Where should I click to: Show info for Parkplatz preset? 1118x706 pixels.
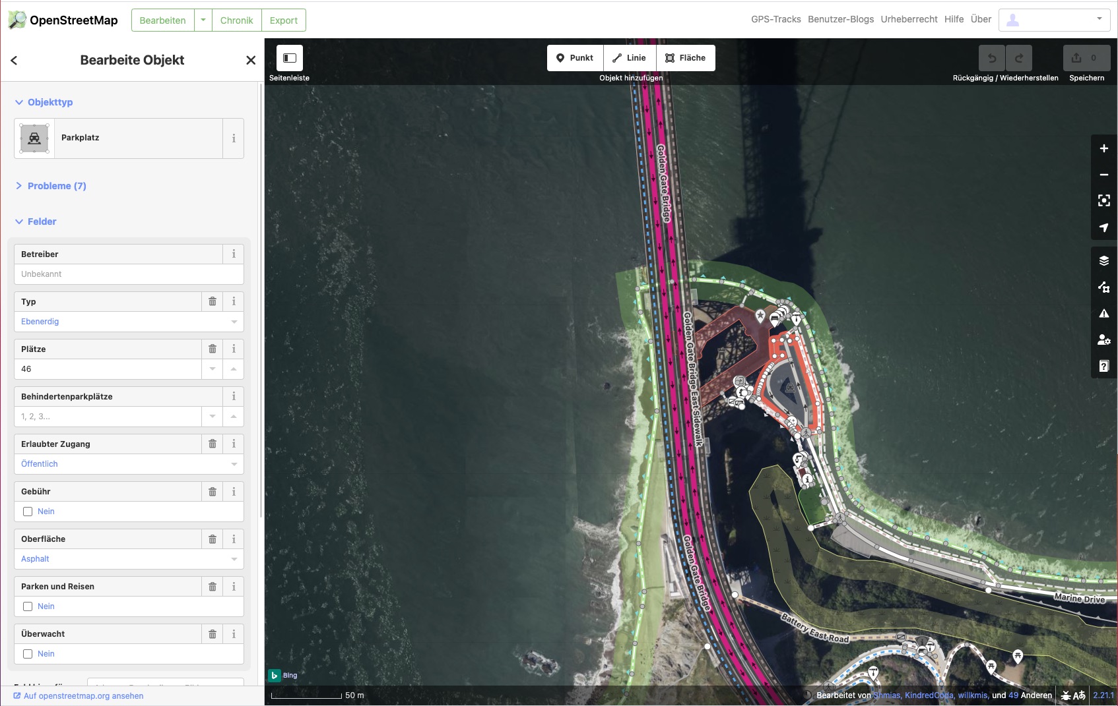(x=234, y=138)
